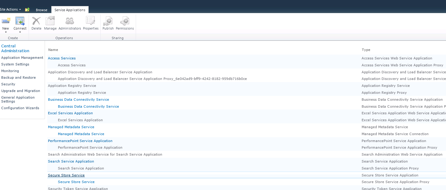Open the Site Actions dropdown menu
The image size is (446, 190).
11,9
